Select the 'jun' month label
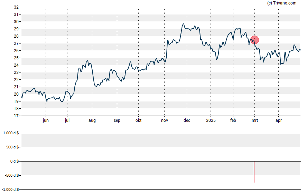This screenshot has height=195, width=307. click(46, 120)
